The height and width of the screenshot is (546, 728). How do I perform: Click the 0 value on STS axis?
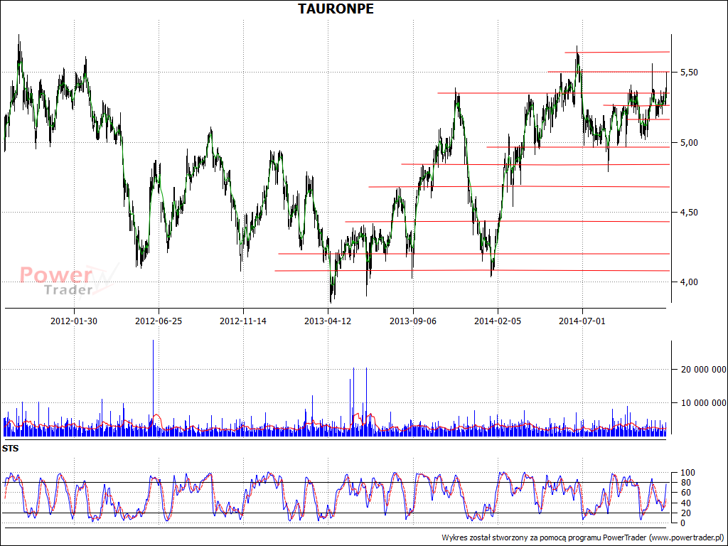[x=683, y=523]
